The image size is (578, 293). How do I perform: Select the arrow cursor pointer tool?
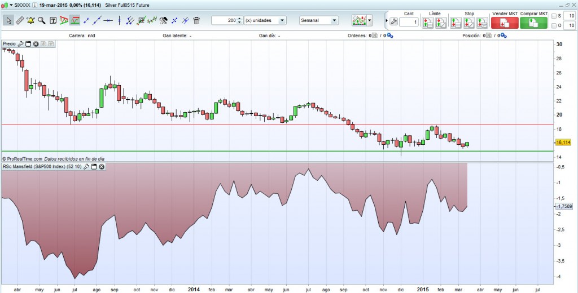pos(9,20)
